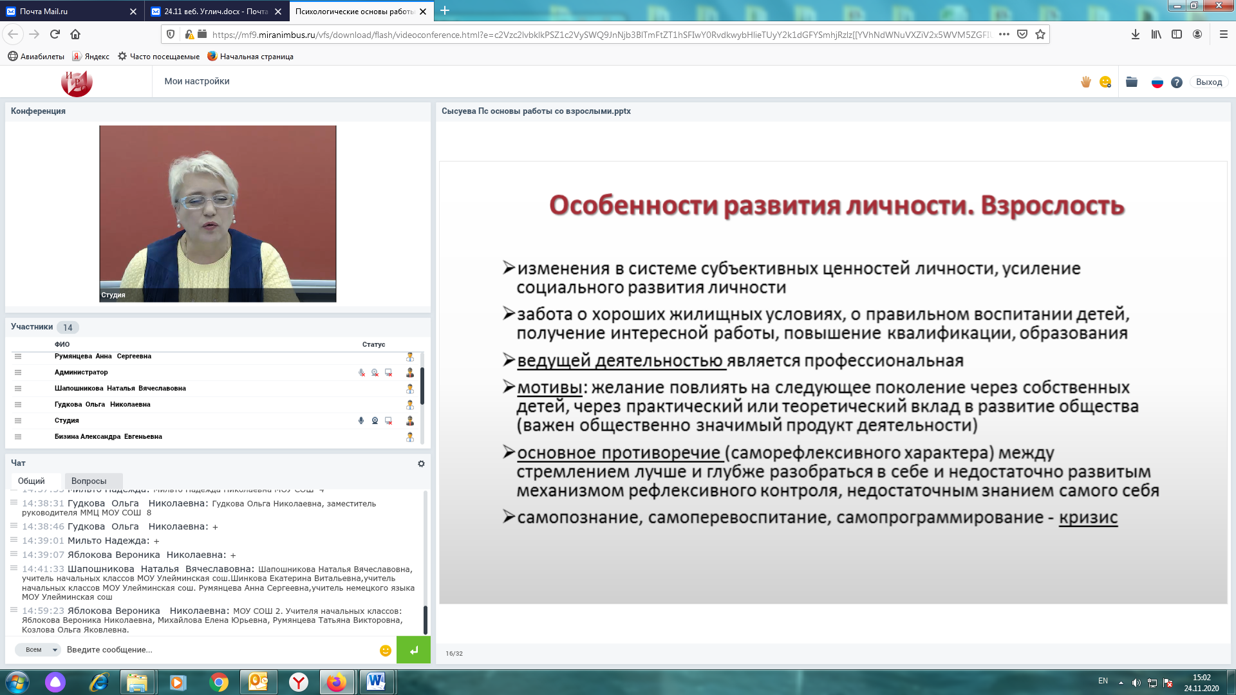This screenshot has height=695, width=1236.
Task: Open row menu for Администратор
Action: (18, 373)
